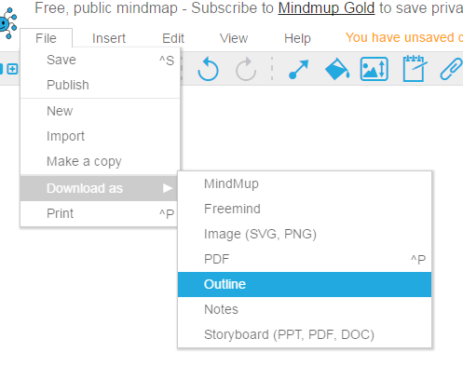The height and width of the screenshot is (366, 463).
Task: Click the MindMup logo icon
Action: (8, 23)
